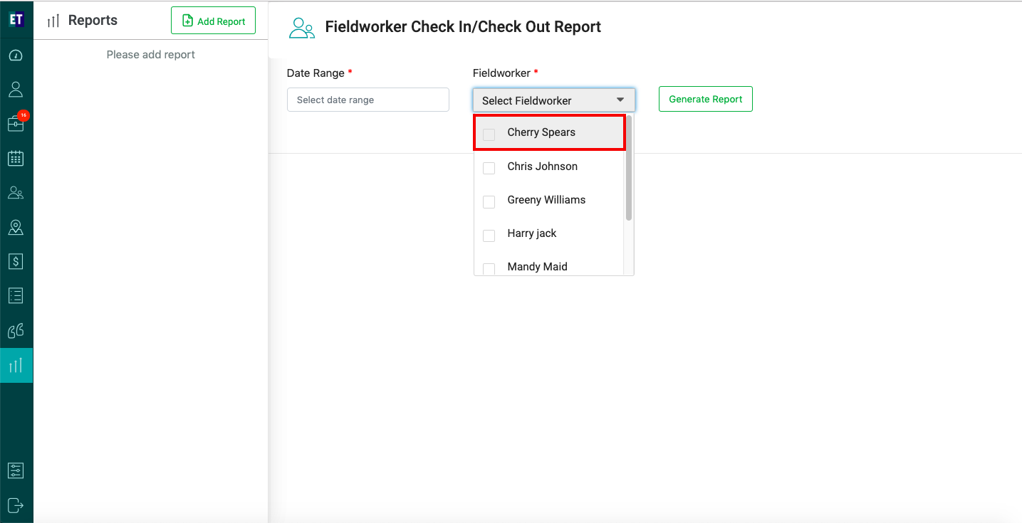Tick the Cherry Spears checkbox

point(489,134)
